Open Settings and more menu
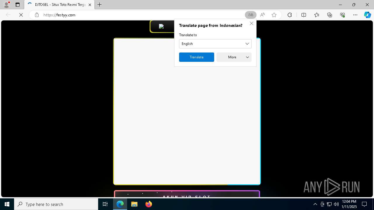This screenshot has width=374, height=210. [355, 15]
